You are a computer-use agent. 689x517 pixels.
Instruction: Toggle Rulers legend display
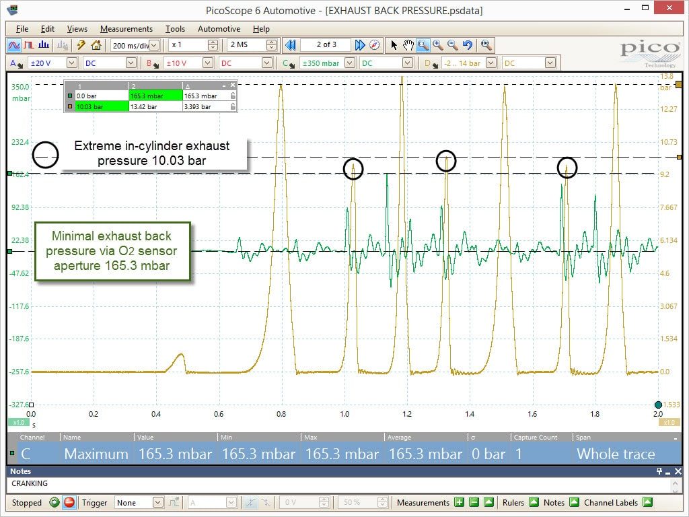534,502
